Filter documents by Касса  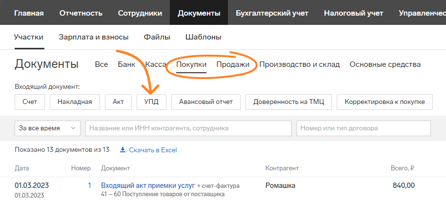pos(155,64)
